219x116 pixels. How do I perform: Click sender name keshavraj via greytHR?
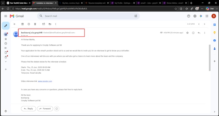[x=32, y=33]
